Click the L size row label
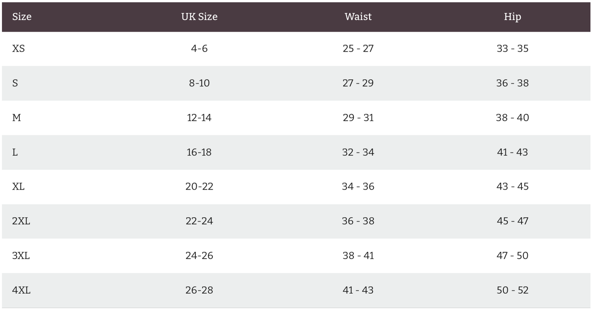Screen dimensions: 594x312 click(15, 152)
